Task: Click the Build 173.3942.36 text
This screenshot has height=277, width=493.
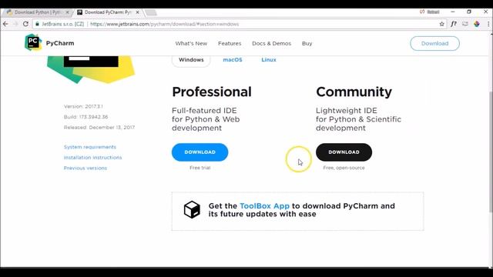Action: point(86,117)
